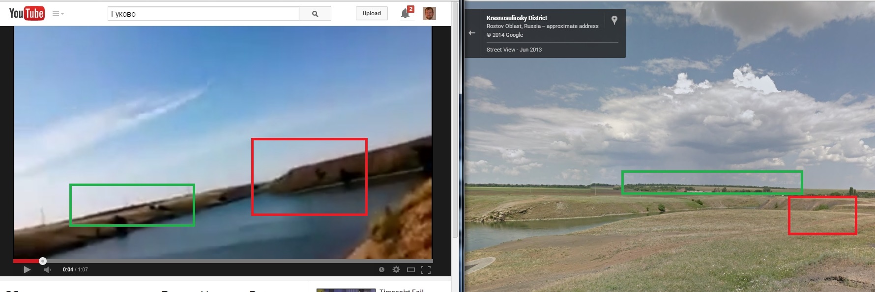
Task: Open the Timpanist Fail suggested video thumbnail
Action: click(346, 290)
